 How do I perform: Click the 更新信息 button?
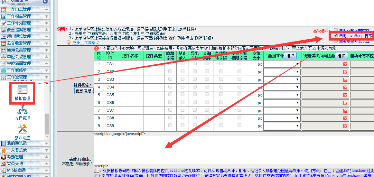point(83,91)
